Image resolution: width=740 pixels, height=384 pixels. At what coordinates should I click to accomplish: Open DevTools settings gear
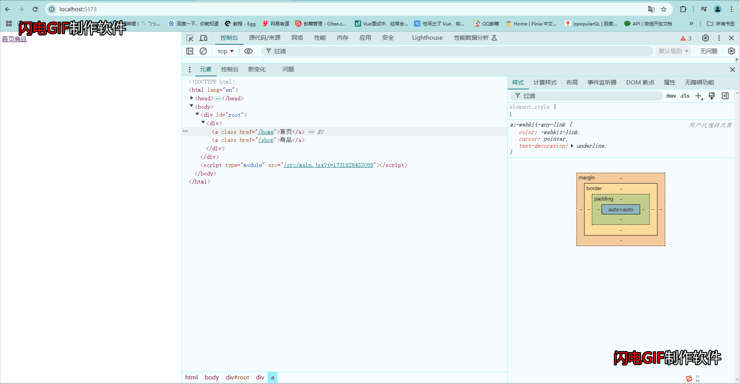[x=705, y=38]
